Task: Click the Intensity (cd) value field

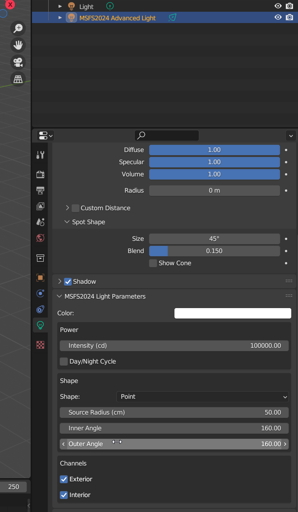Action: (174, 346)
